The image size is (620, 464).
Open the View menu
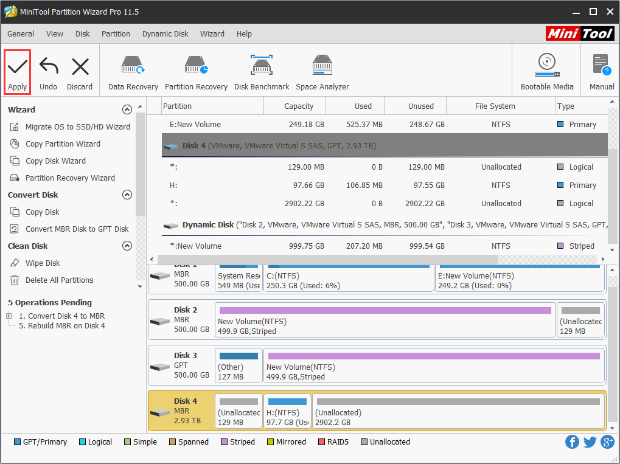55,34
